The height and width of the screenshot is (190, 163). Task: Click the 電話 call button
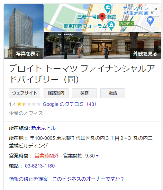click(x=113, y=93)
